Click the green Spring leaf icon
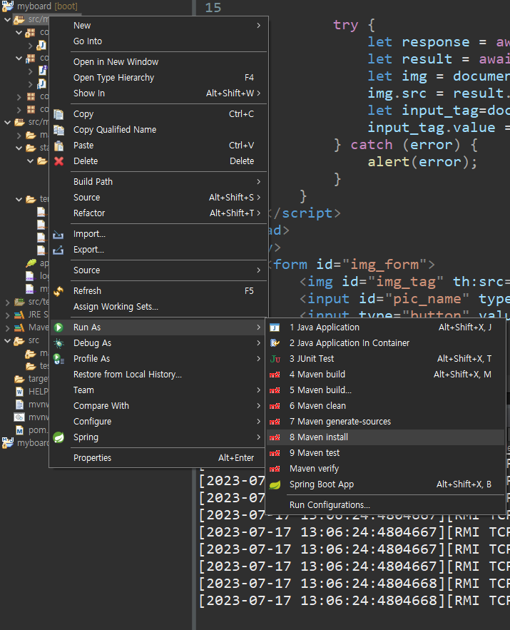The height and width of the screenshot is (630, 510). [58, 437]
